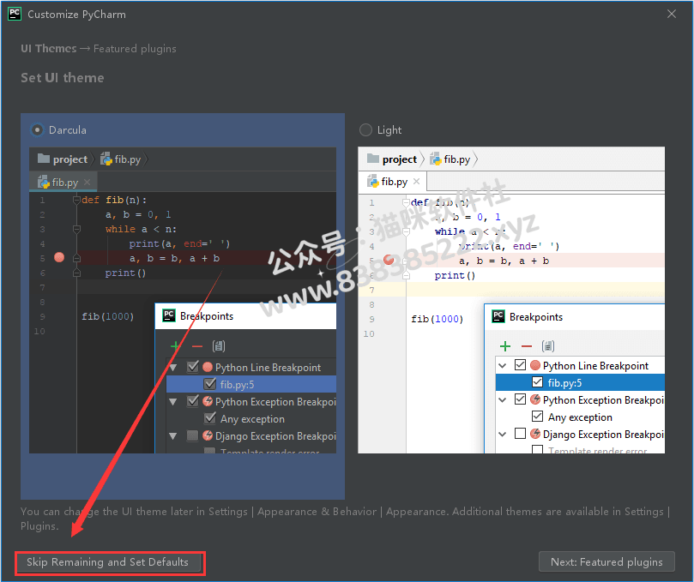Click exception breakpoint icon for Python Exception in Darcula

[x=207, y=401]
